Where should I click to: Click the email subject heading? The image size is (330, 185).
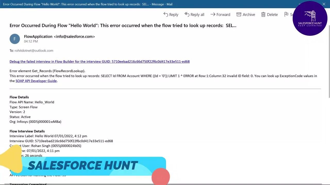pyautogui.click(x=123, y=25)
